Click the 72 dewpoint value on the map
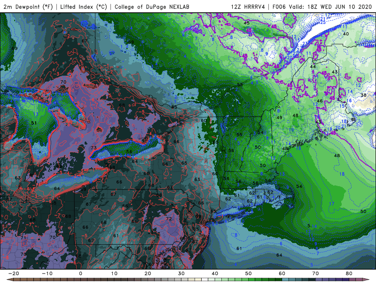The image size is (376, 282). [169, 219]
